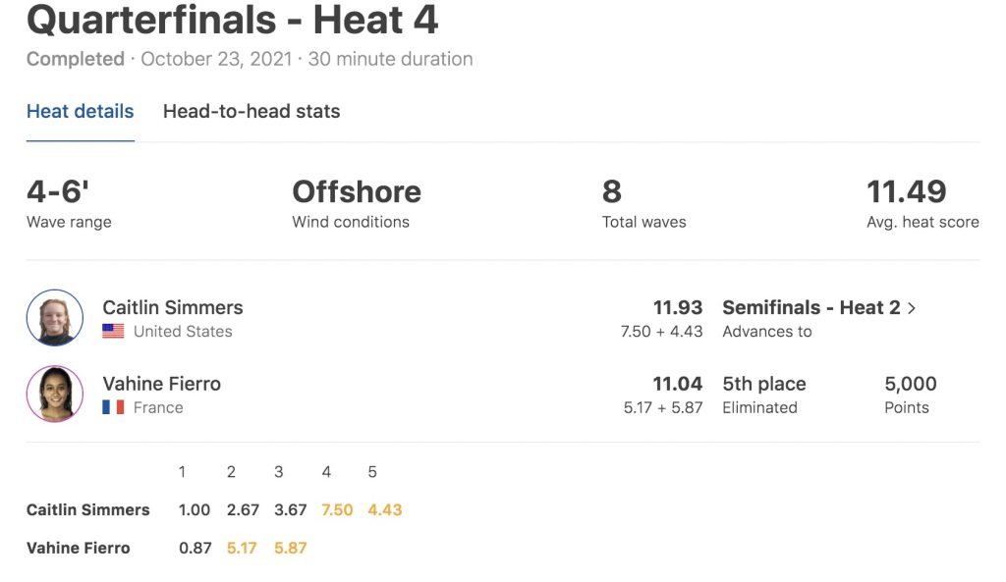Click the 11.49 average heat score
The image size is (1006, 582).
(907, 191)
